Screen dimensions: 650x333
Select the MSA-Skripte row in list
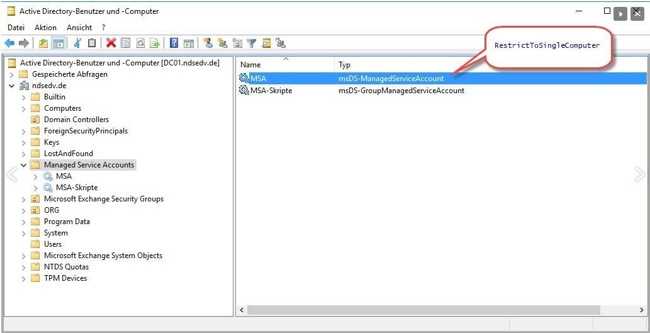pos(271,91)
